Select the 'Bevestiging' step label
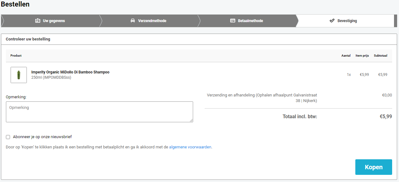 (347, 21)
